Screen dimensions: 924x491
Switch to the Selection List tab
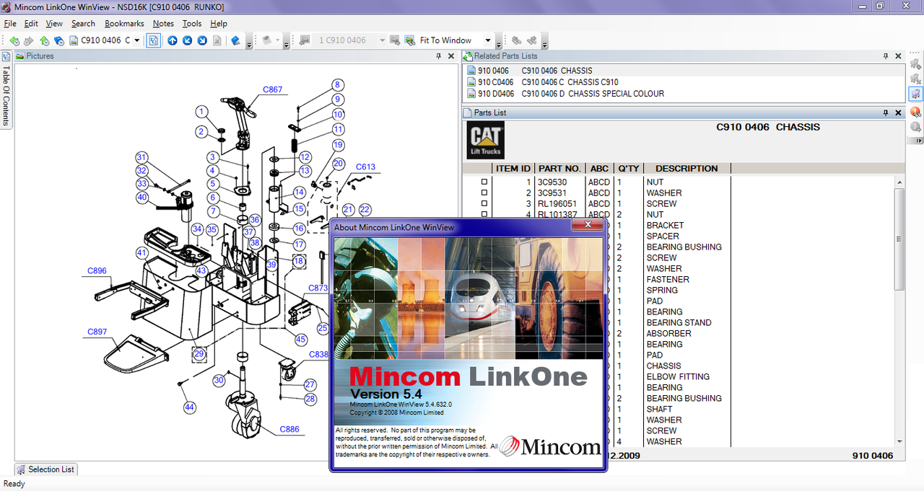[45, 469]
